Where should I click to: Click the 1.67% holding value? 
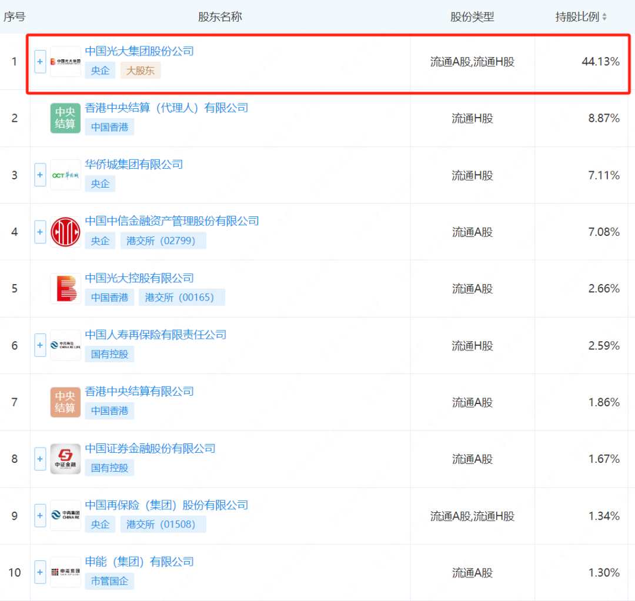[x=604, y=459]
